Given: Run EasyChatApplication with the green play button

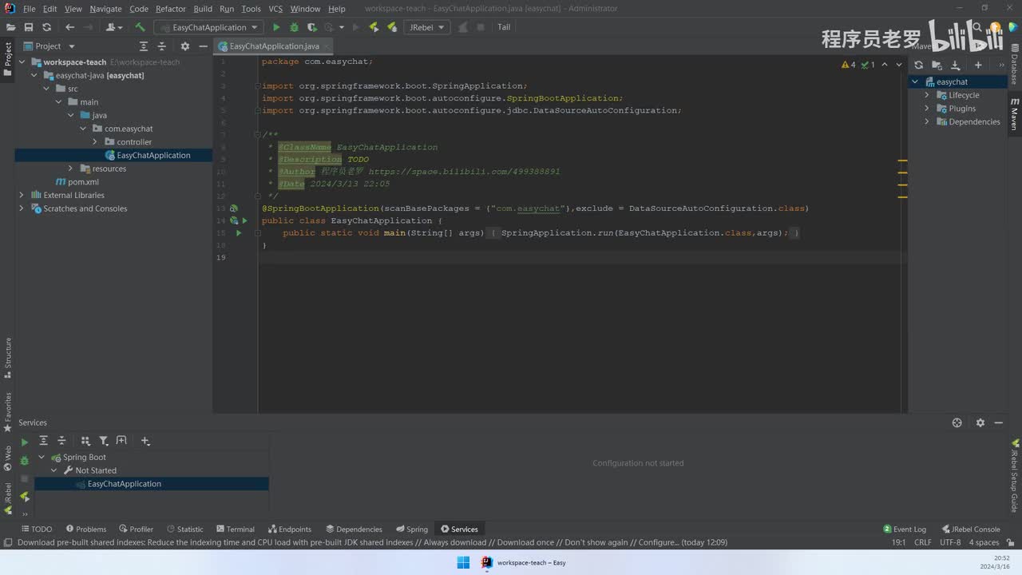Looking at the screenshot, I should point(276,27).
